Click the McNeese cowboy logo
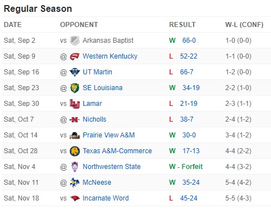 tap(75, 183)
